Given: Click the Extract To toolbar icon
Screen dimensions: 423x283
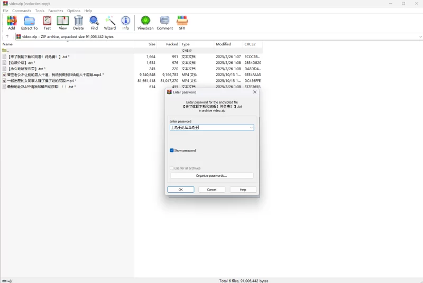Looking at the screenshot, I should [x=29, y=22].
